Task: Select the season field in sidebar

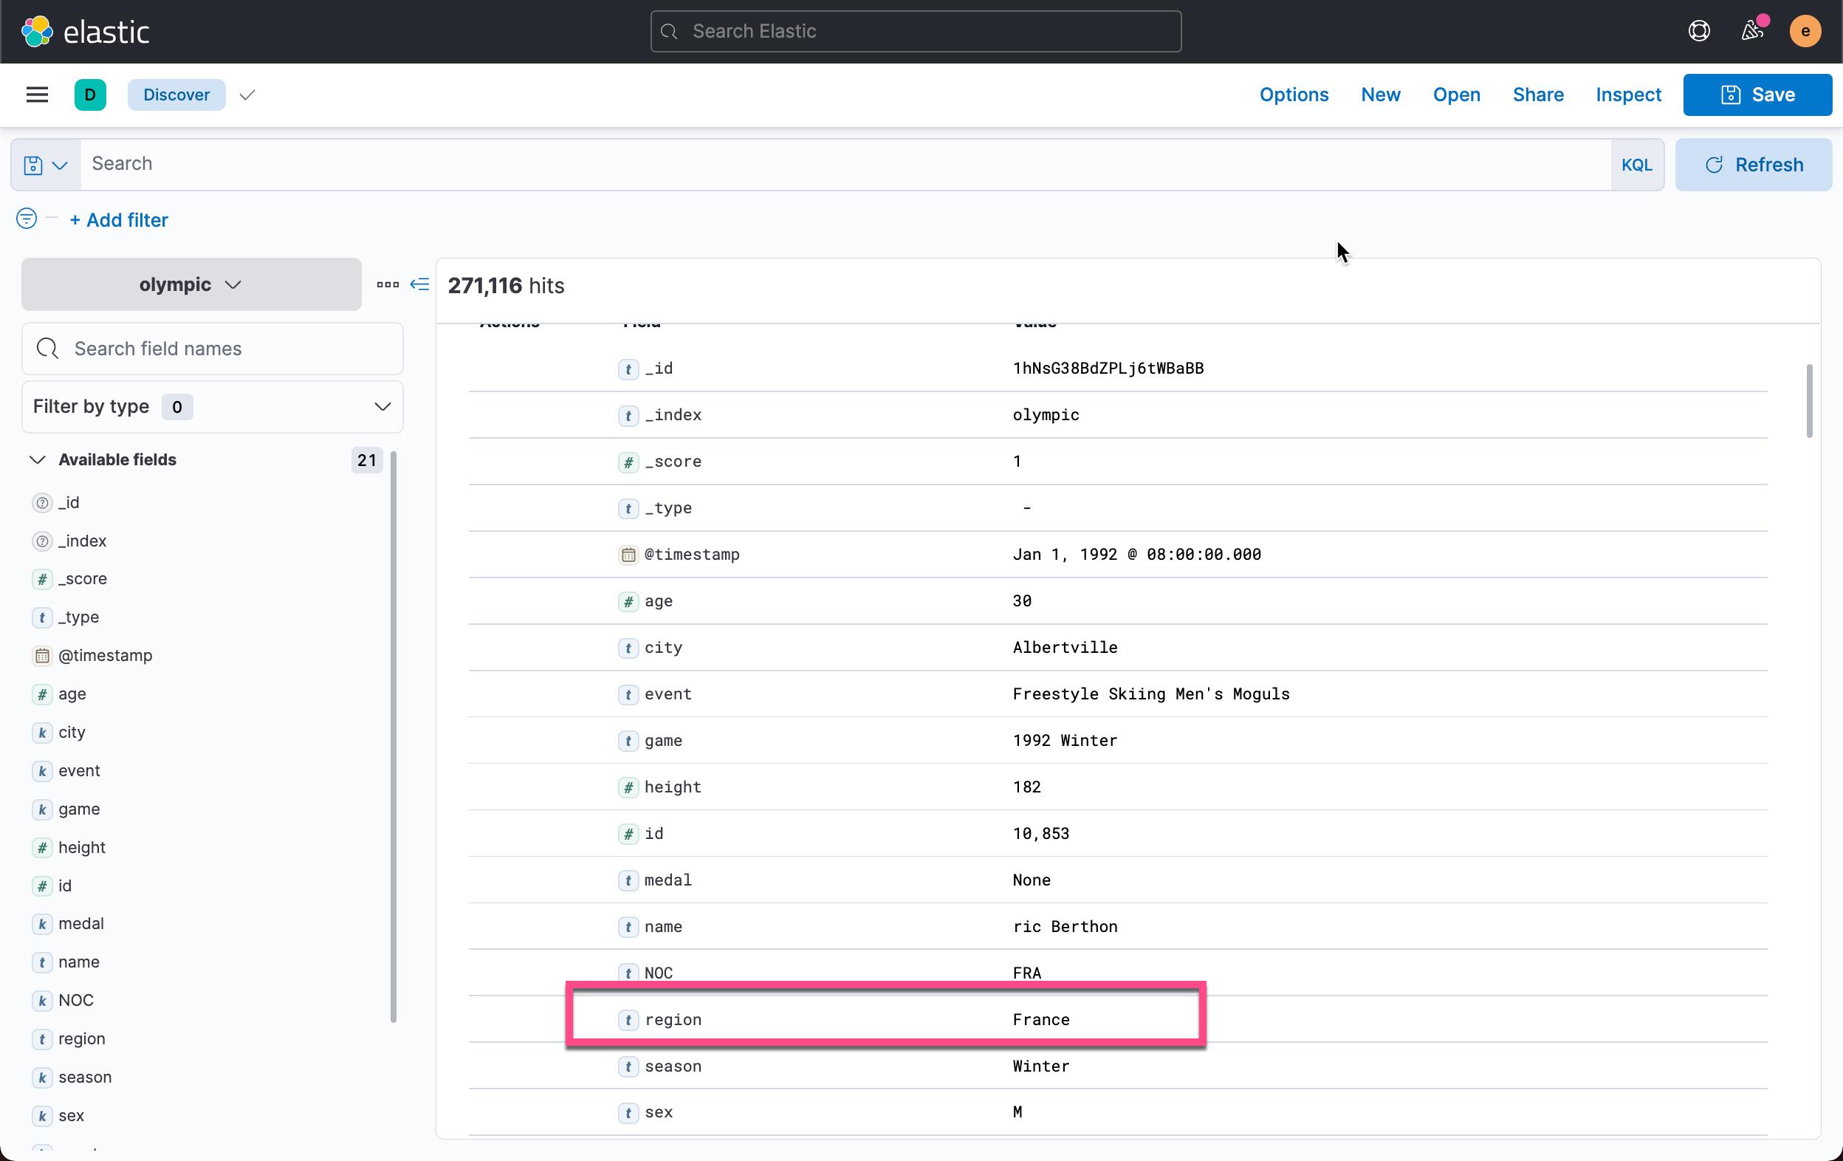Action: pos(85,1078)
